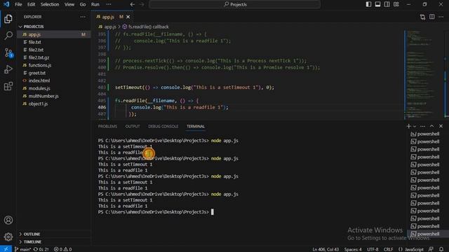The width and height of the screenshot is (449, 252).
Task: Change file encoding UTF-8
Action: (x=373, y=249)
